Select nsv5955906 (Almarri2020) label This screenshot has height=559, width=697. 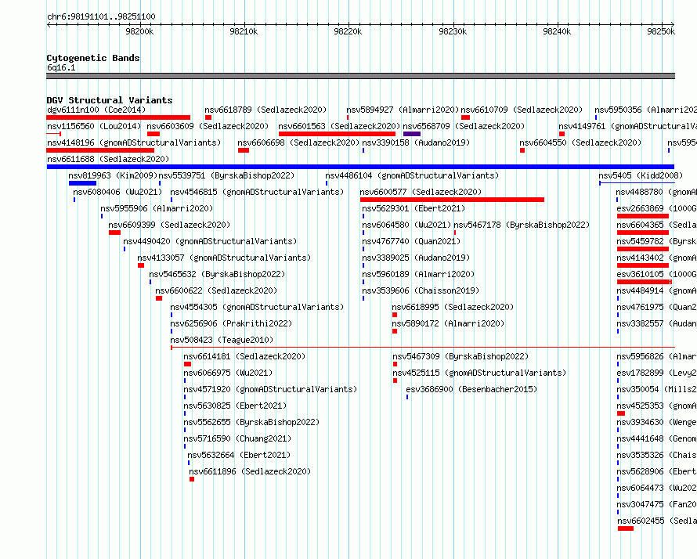point(157,208)
